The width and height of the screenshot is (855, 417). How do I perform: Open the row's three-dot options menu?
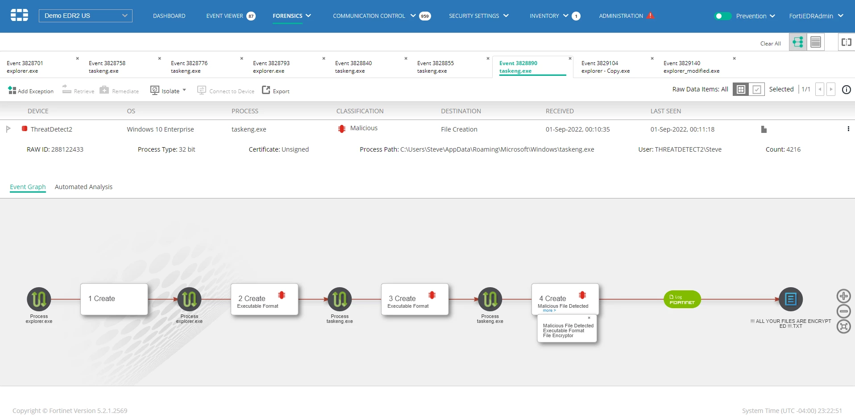click(x=848, y=129)
